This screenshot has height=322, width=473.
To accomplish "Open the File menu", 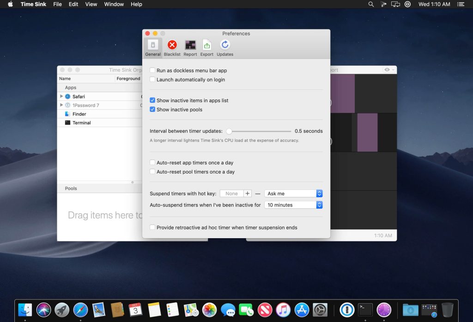I will coord(57,4).
